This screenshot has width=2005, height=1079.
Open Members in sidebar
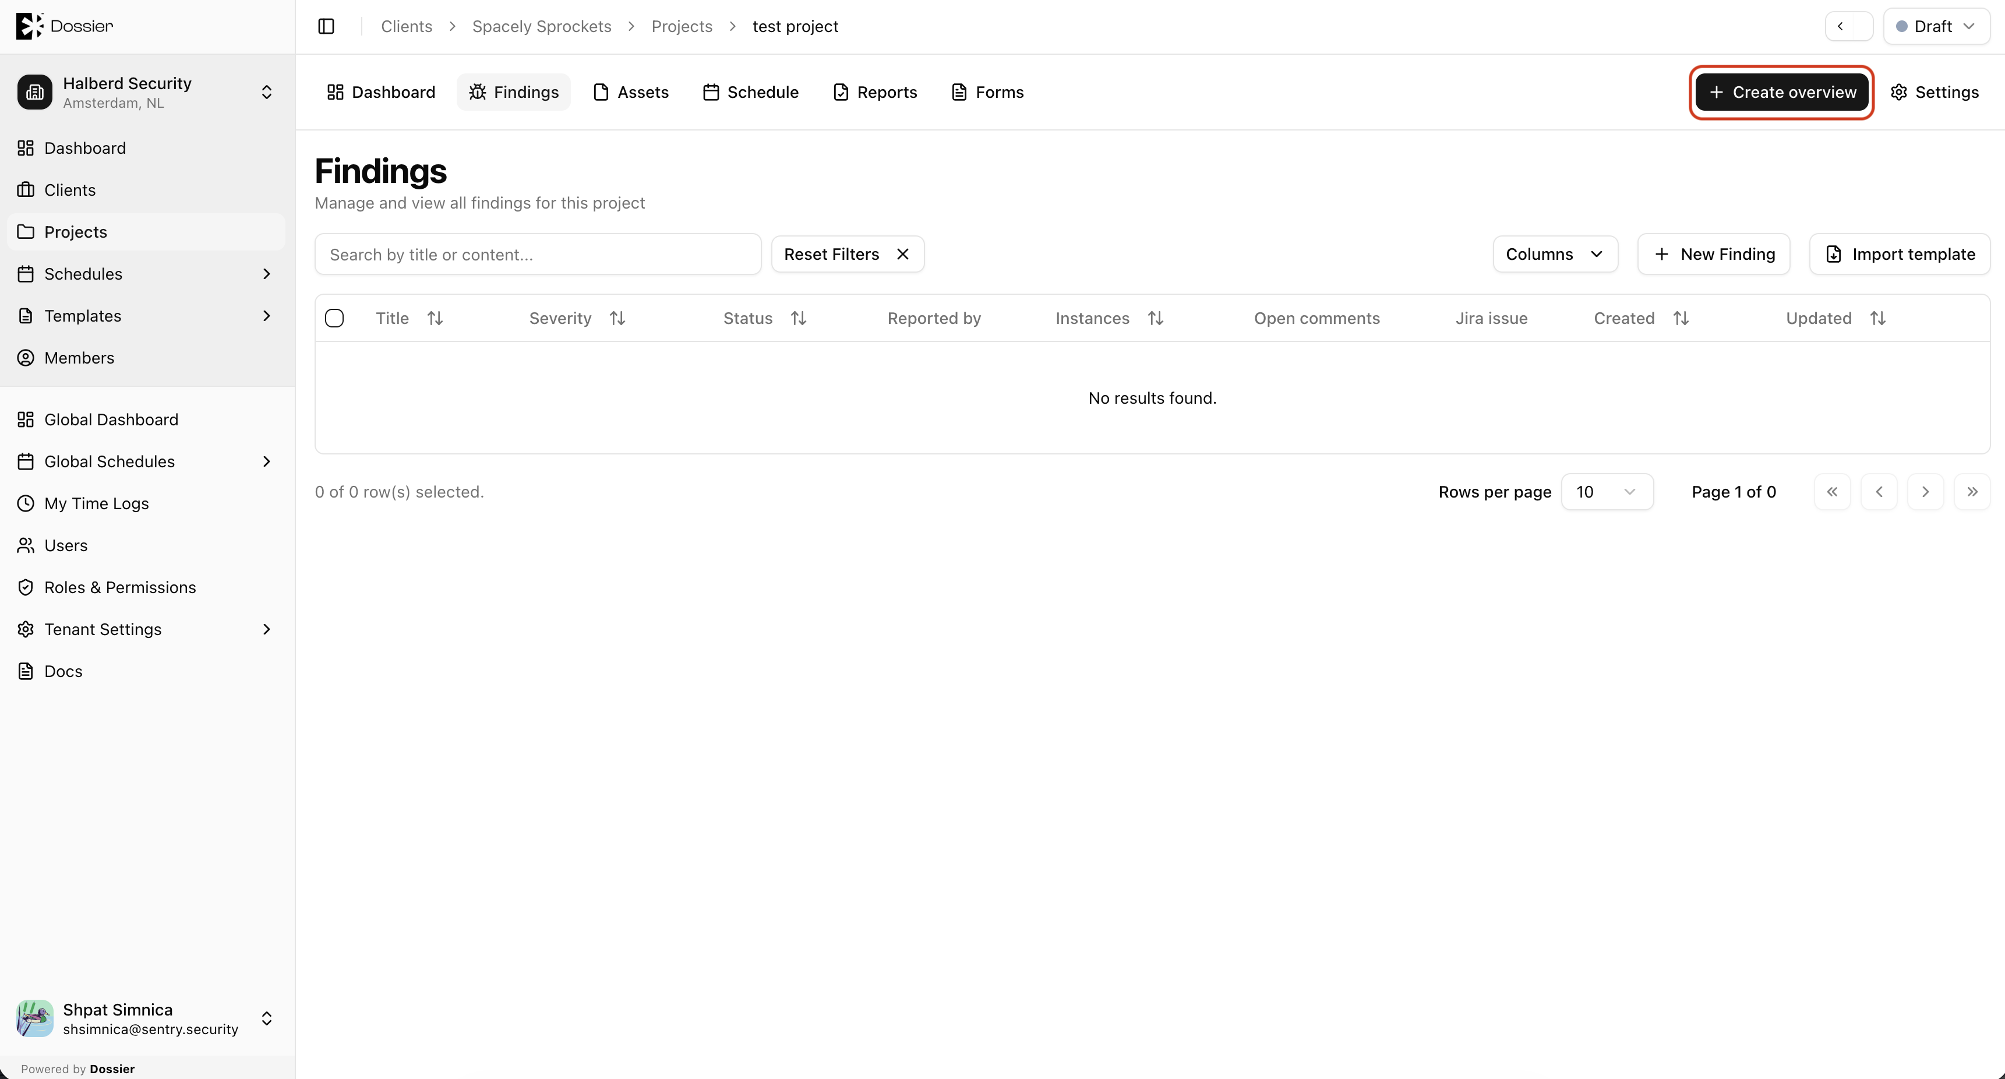click(146, 358)
